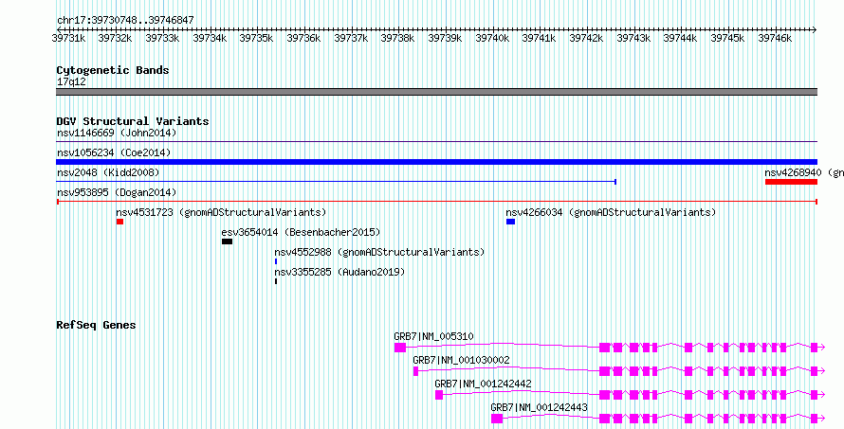Click the 39746k ruler tick label

point(775,38)
